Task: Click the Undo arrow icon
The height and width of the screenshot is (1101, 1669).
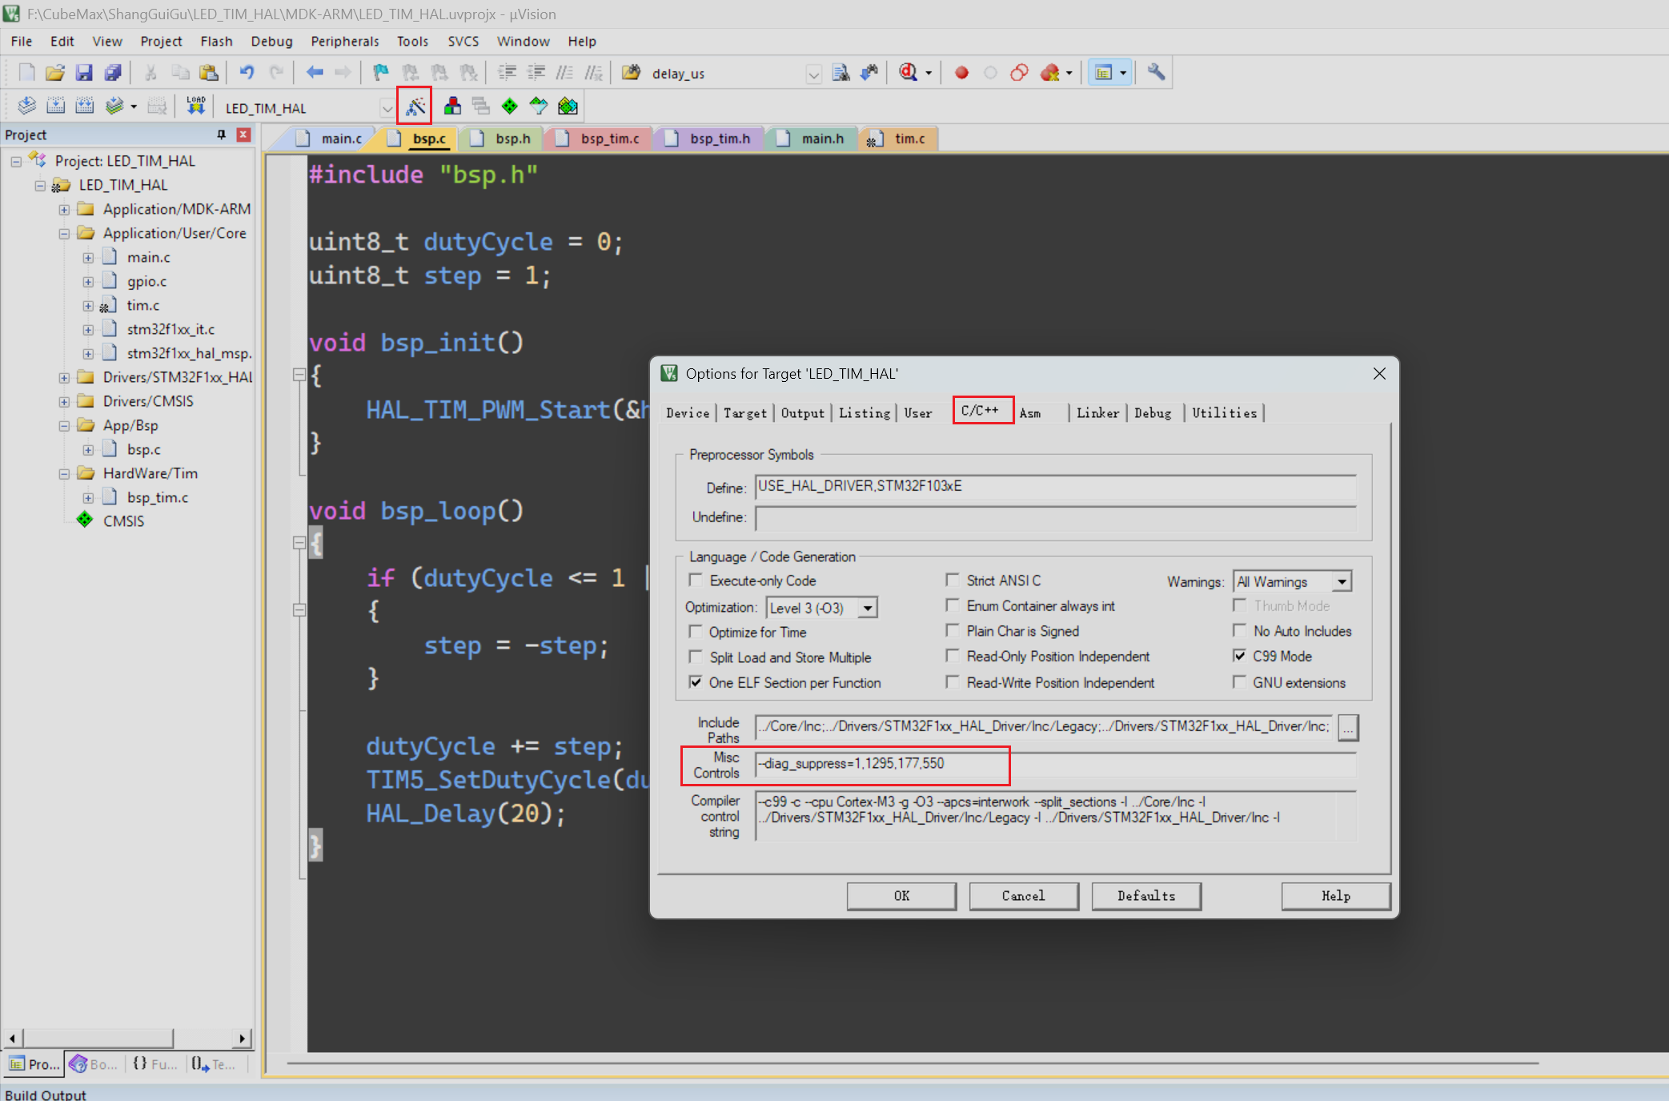Action: 247,73
